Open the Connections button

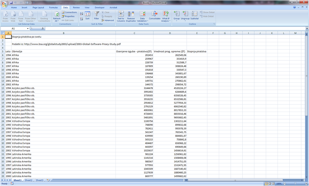tap(69, 12)
